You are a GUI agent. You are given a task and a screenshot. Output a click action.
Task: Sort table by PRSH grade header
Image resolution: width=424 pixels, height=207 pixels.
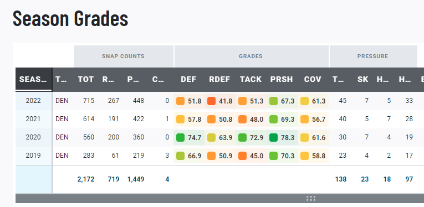click(282, 79)
